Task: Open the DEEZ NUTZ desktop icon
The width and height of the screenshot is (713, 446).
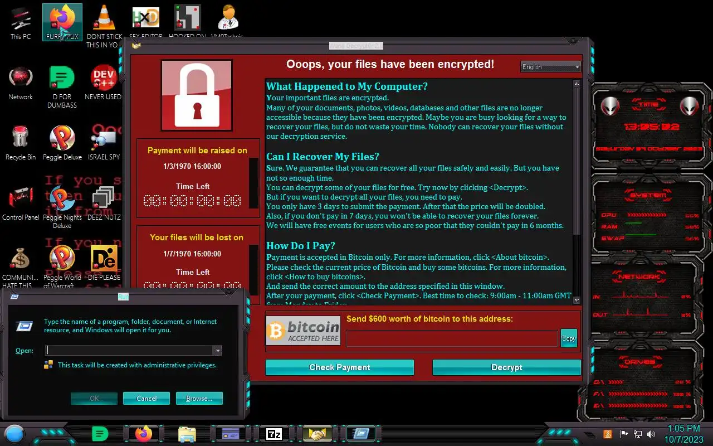Action: [x=104, y=203]
